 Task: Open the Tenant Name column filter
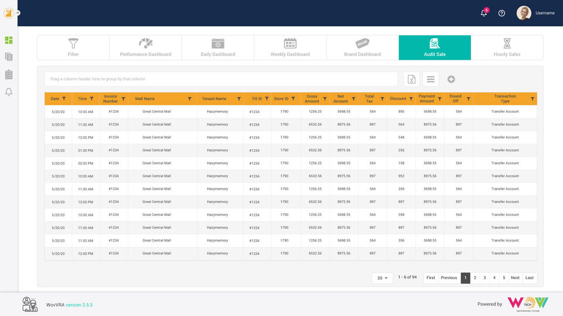click(239, 99)
